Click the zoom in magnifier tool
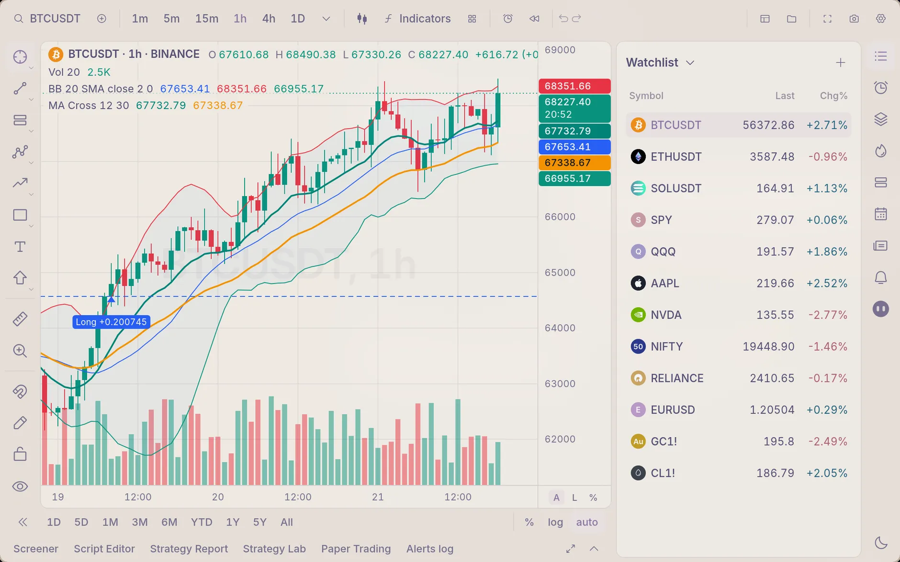 [x=20, y=351]
